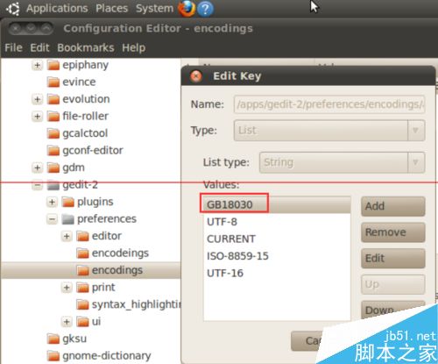This screenshot has width=438, height=364.
Task: Click the gcalctool folder icon
Action: coord(53,133)
